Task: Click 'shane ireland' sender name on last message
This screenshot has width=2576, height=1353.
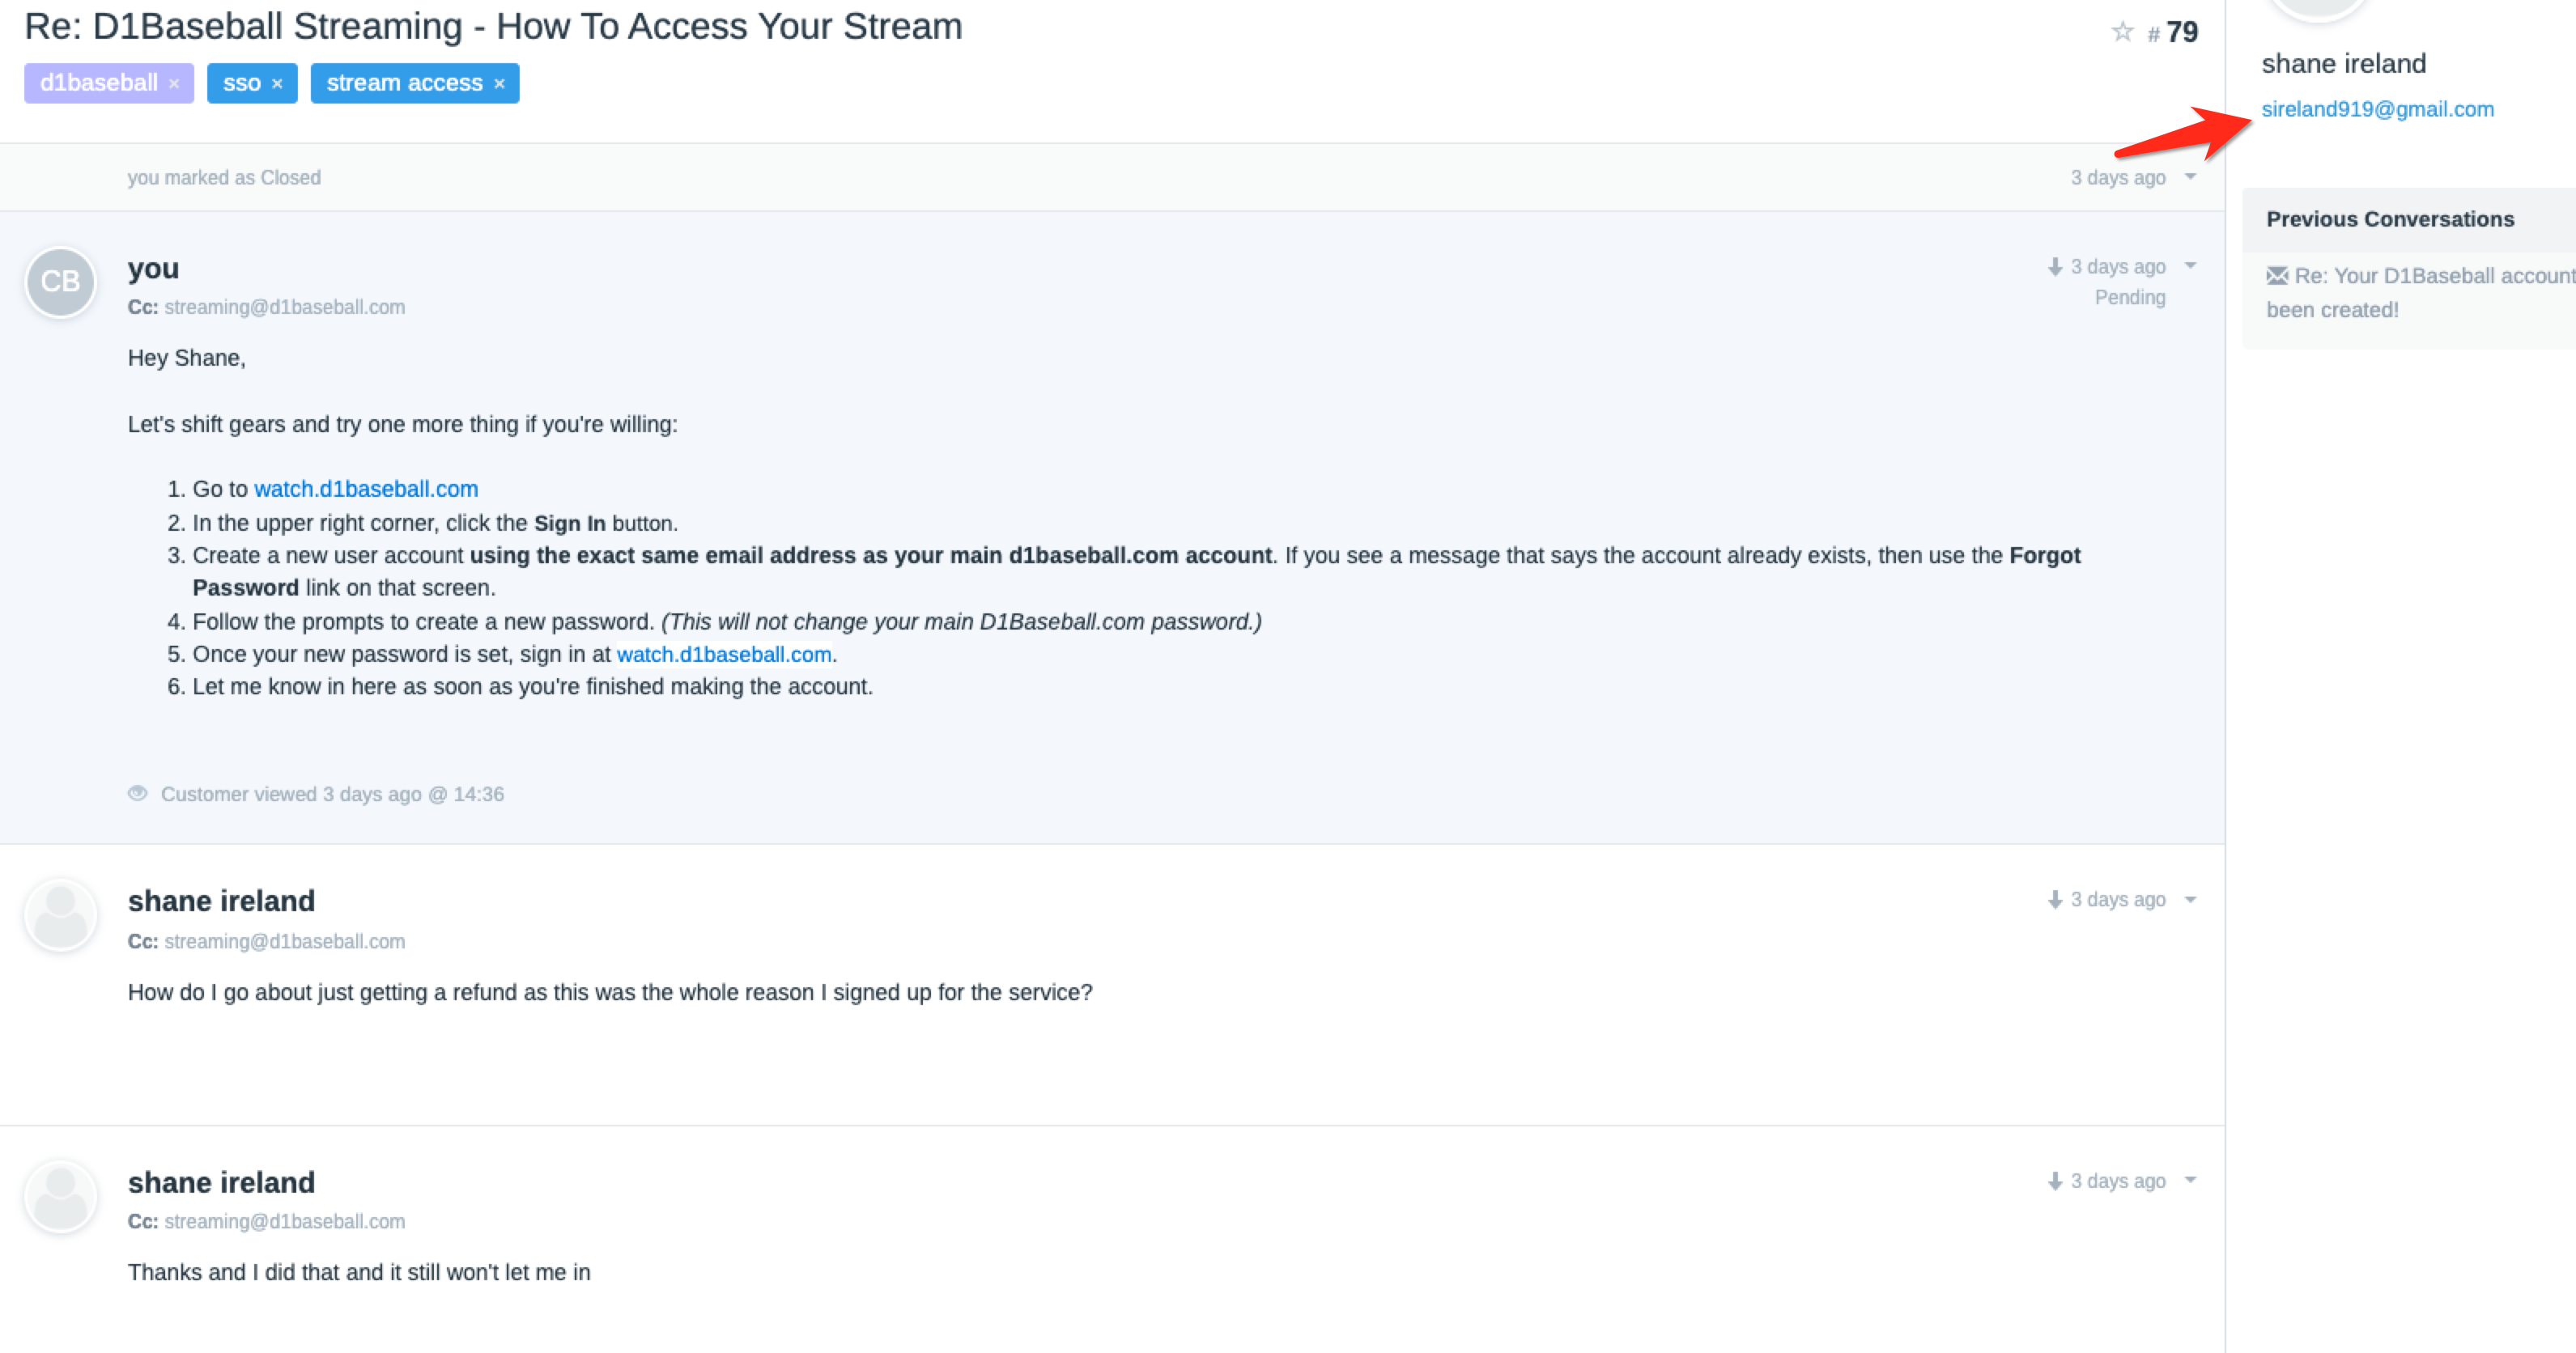Action: 221,1182
